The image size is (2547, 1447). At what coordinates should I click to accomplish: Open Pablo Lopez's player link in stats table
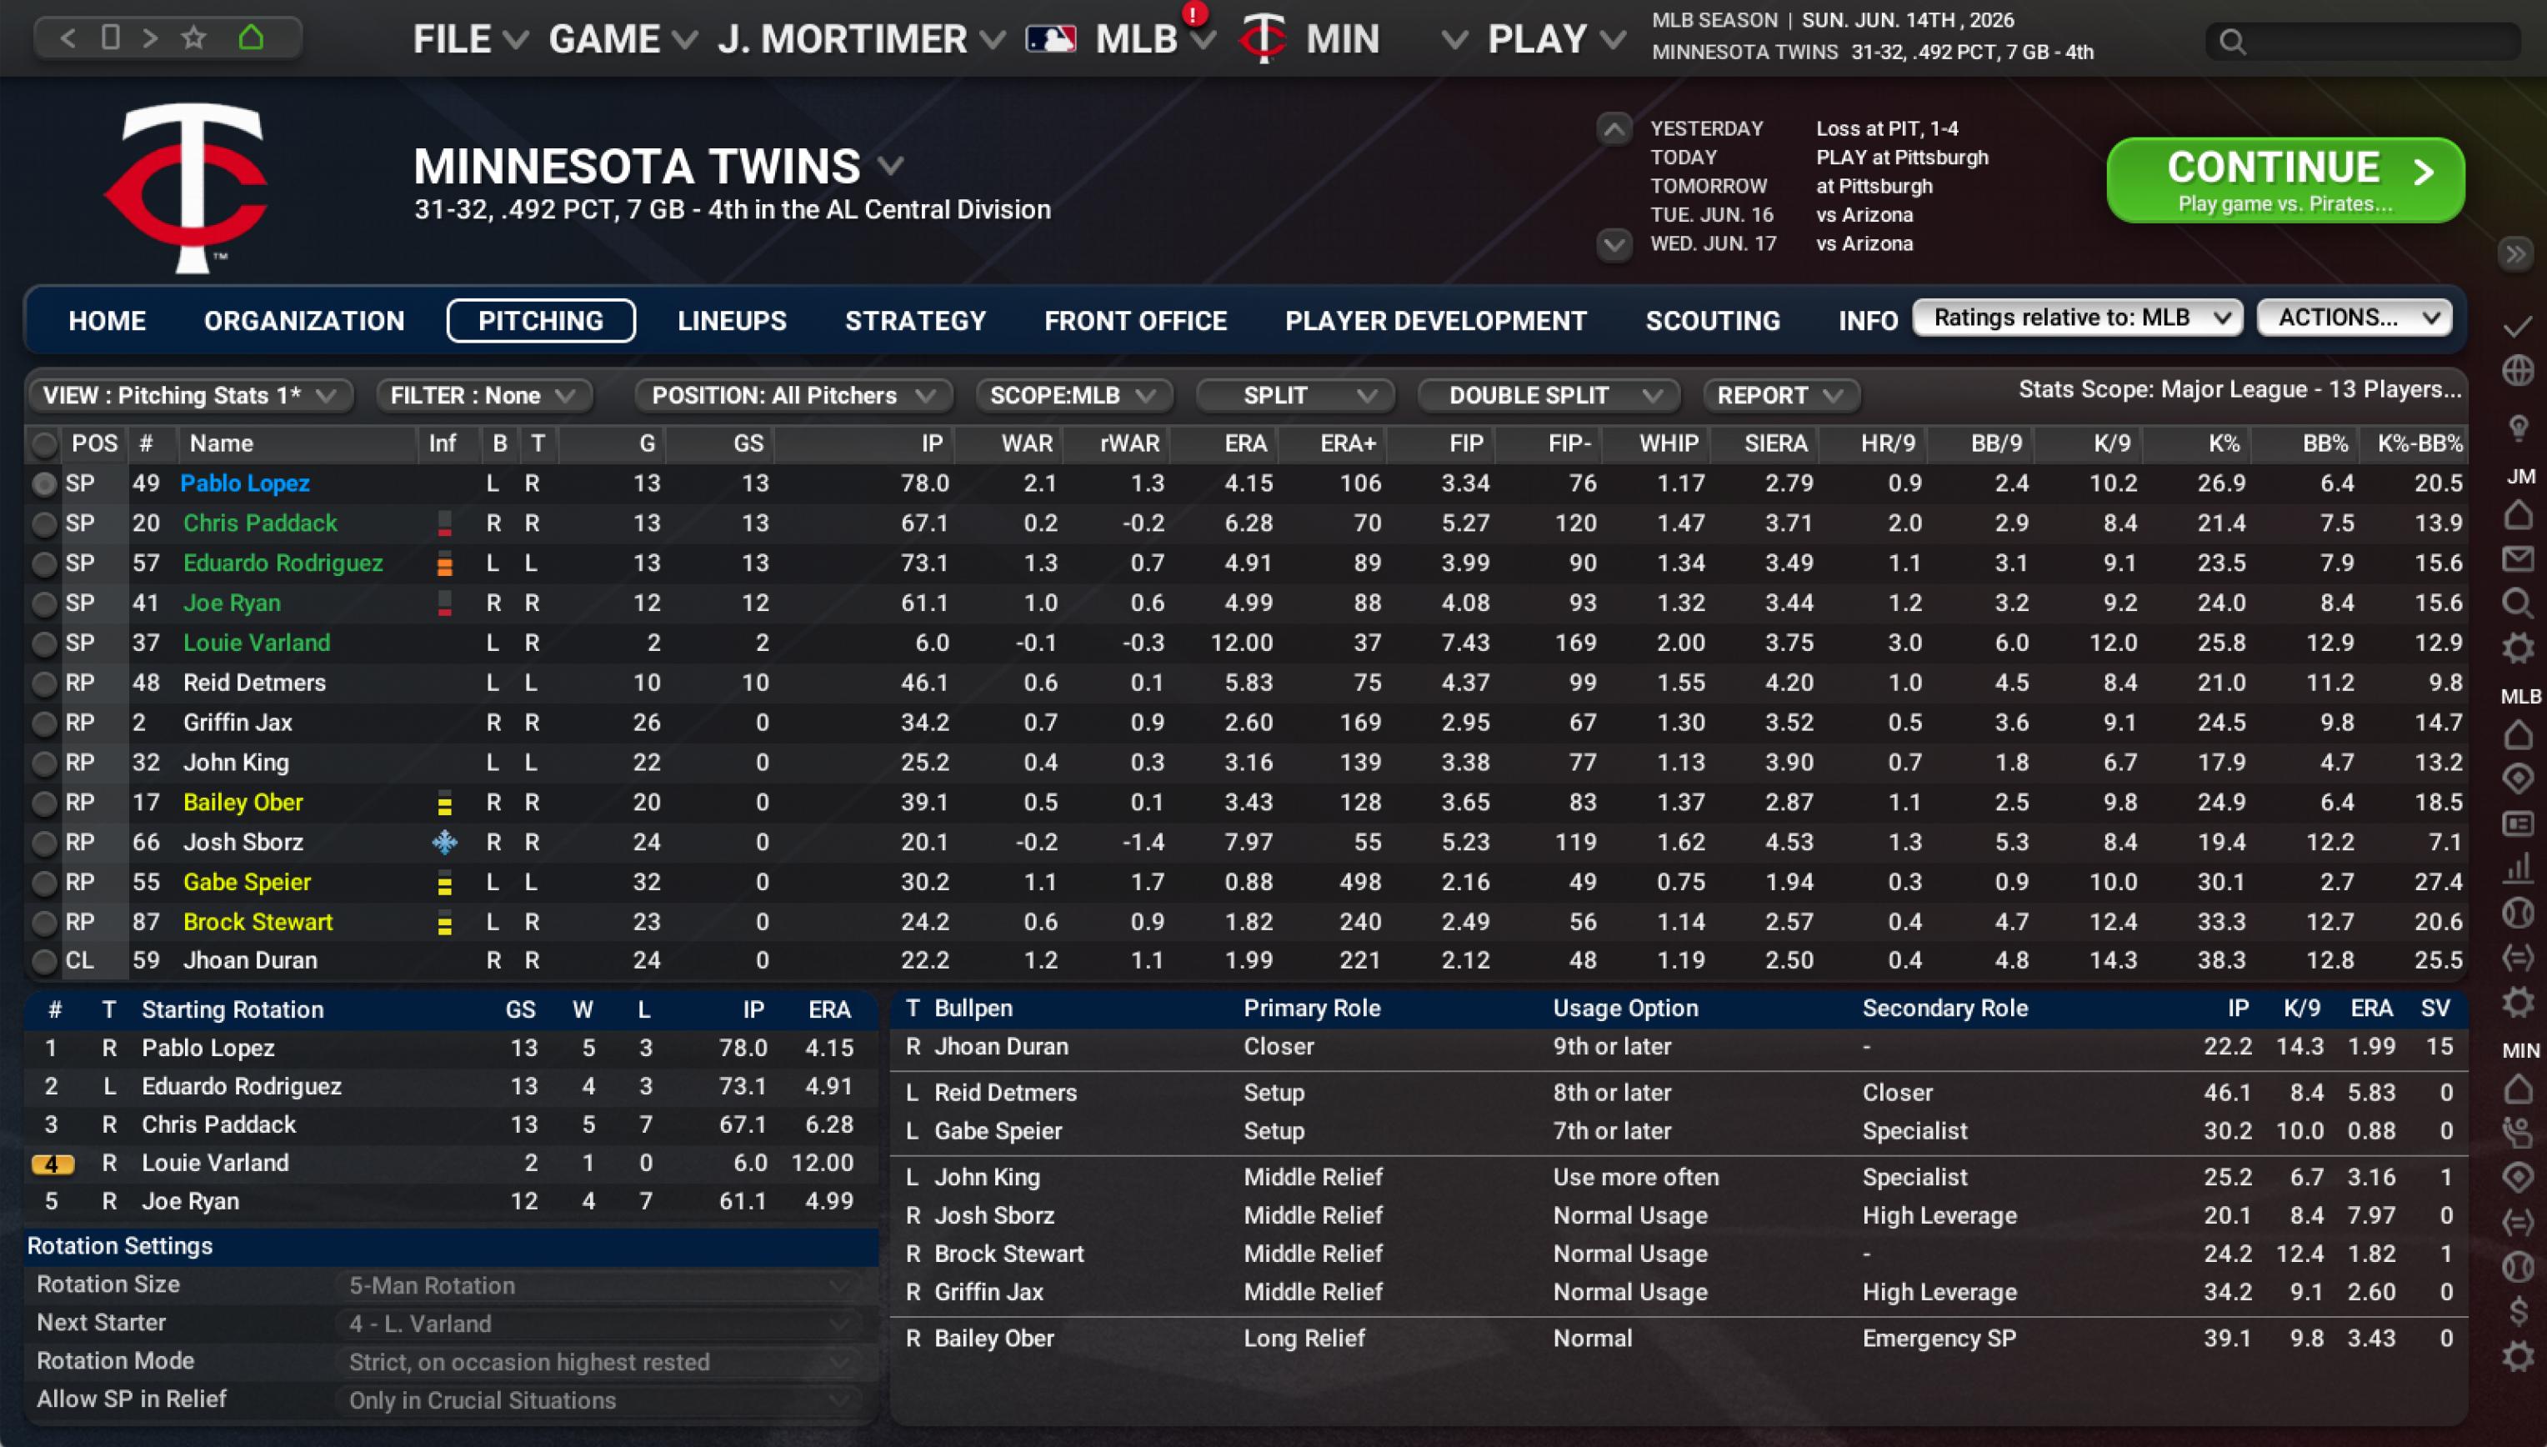244,484
